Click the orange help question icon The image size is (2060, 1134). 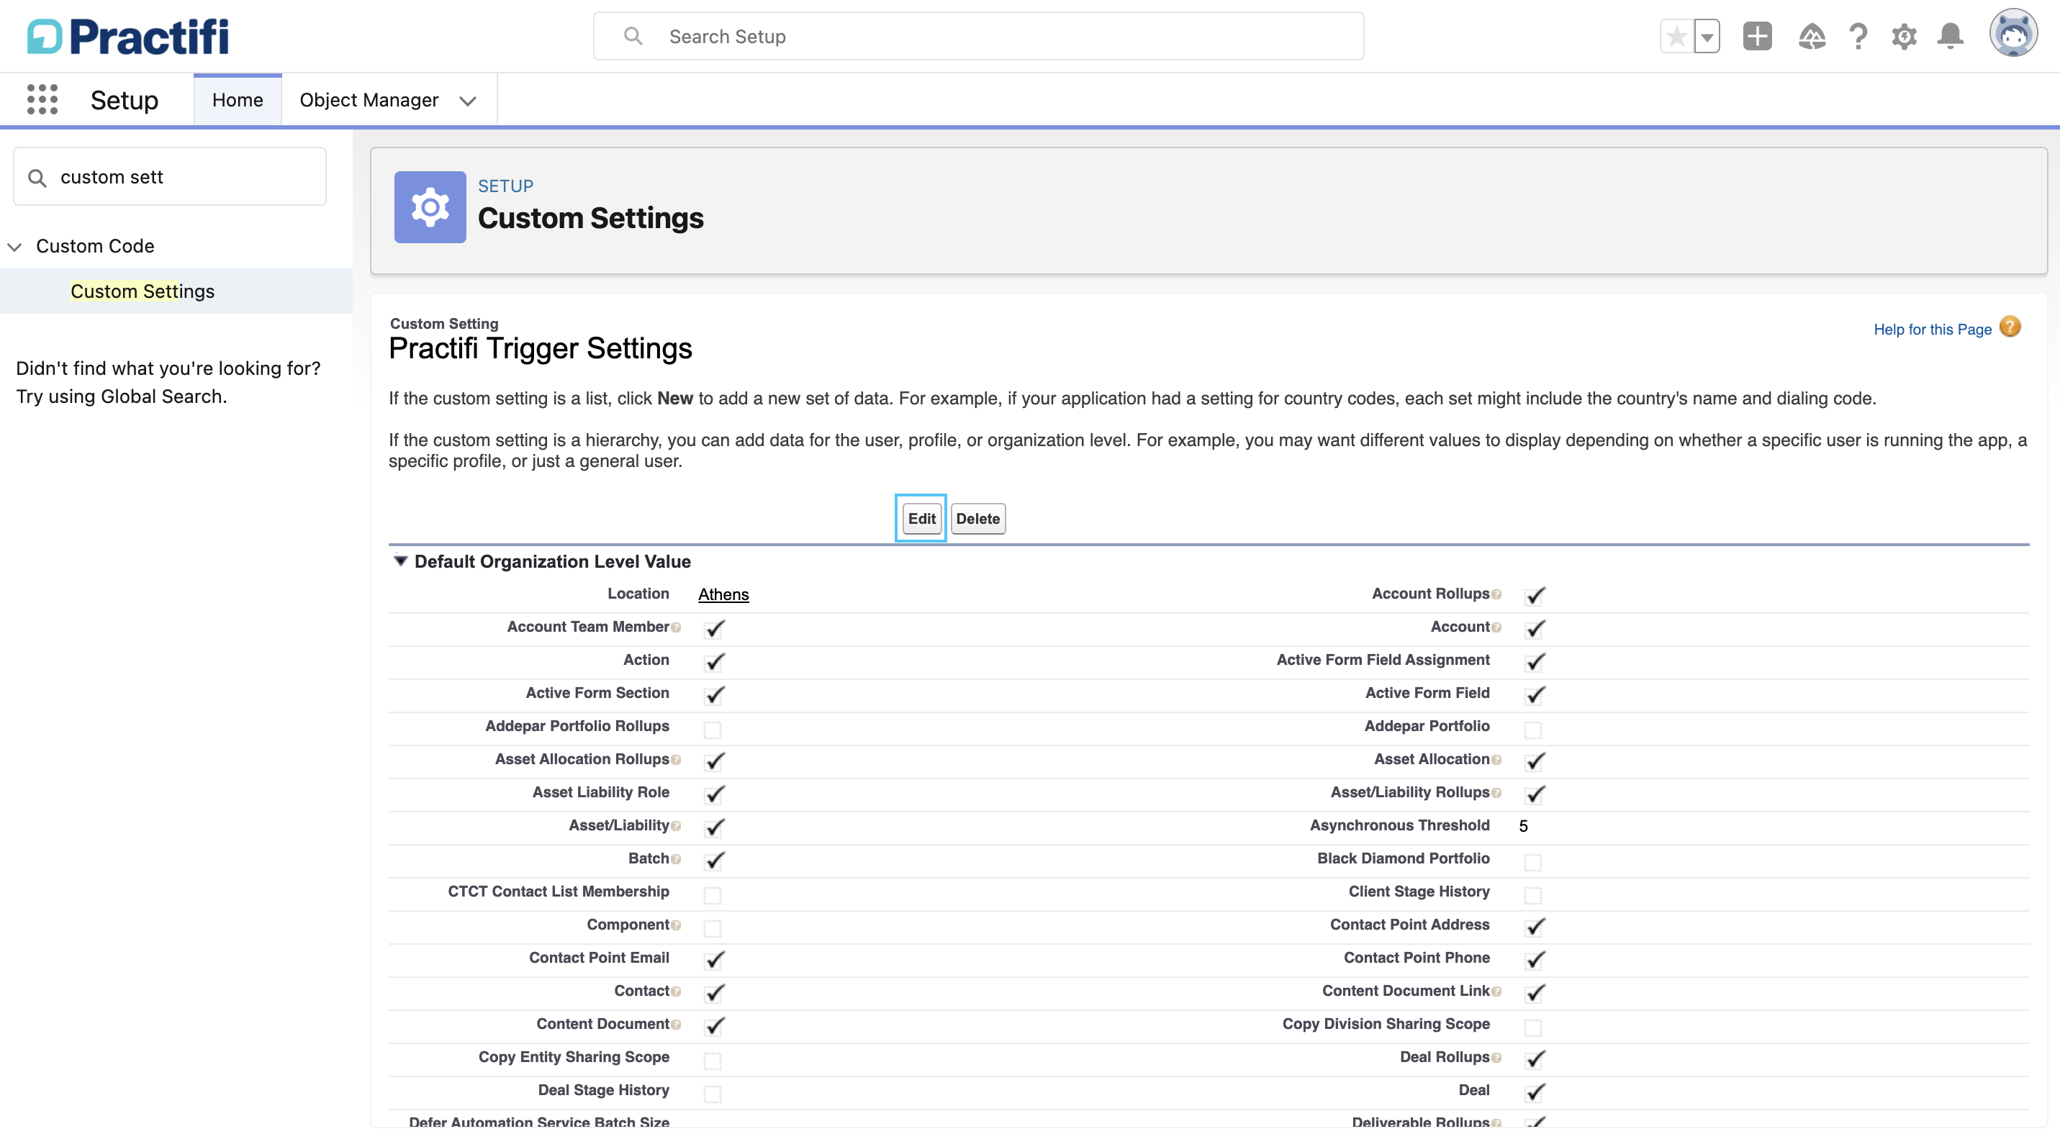2010,327
